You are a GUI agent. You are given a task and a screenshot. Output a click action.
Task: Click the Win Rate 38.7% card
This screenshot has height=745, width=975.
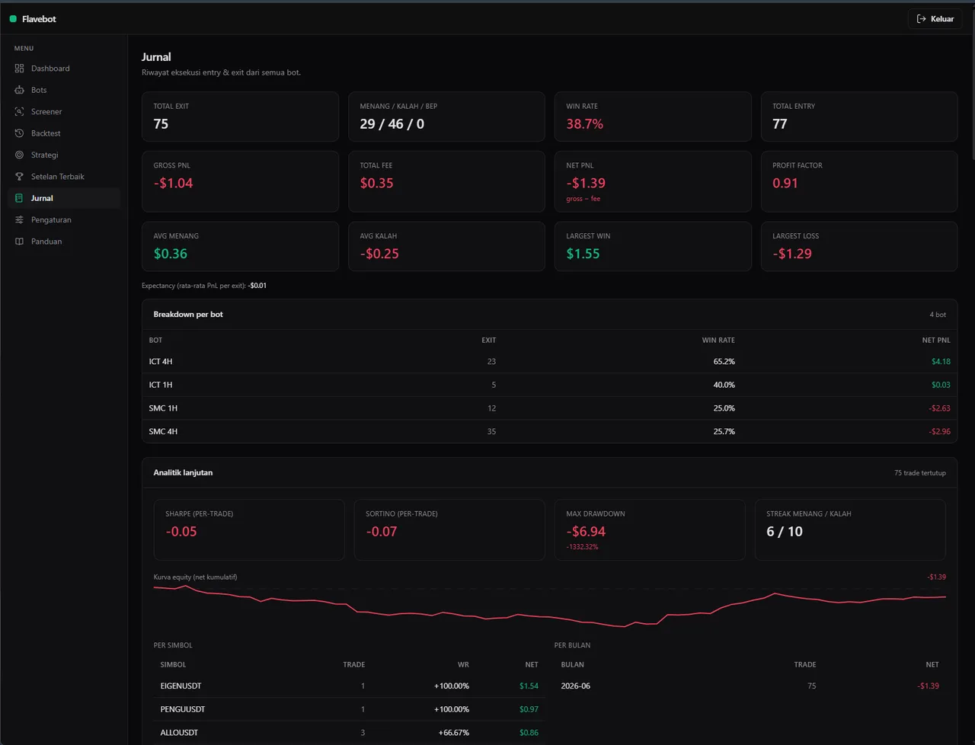(653, 117)
